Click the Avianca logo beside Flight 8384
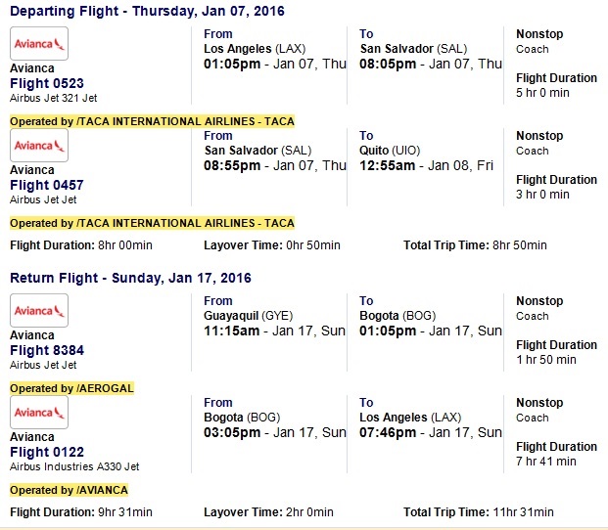Viewport: 608px width, 530px height. tap(39, 311)
